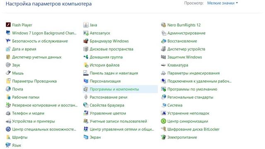This screenshot has height=149, width=265.
Task: Open Устранение неполадок link
Action: pos(188,113)
